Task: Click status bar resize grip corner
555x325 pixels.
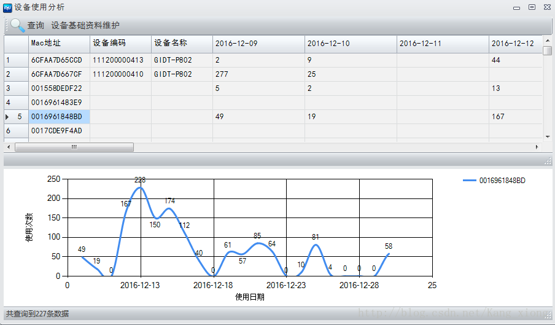Action: (548, 315)
